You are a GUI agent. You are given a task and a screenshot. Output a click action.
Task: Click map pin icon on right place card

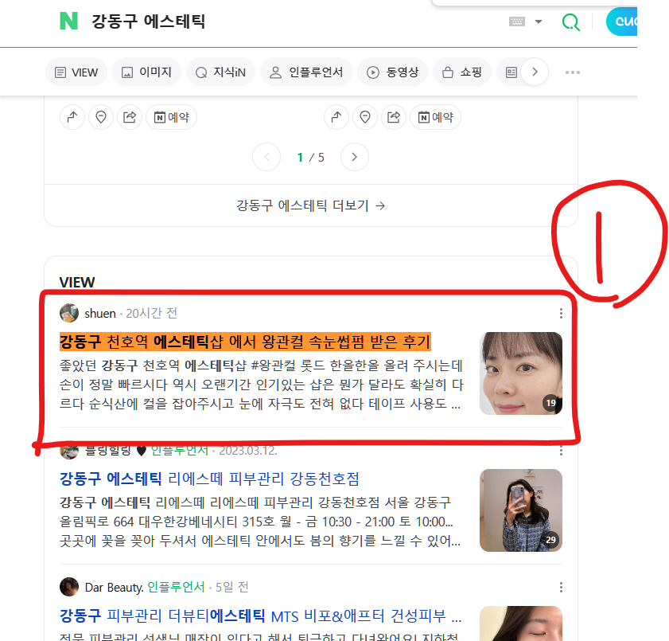coord(365,117)
